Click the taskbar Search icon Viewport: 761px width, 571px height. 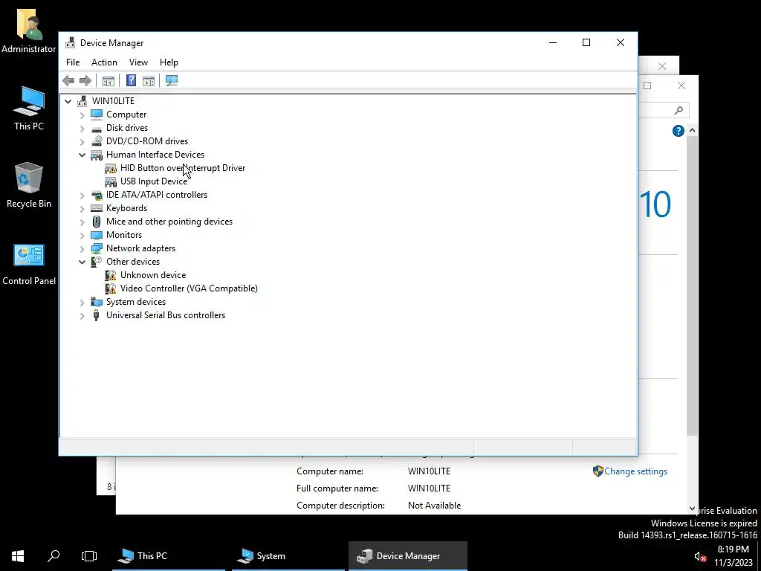point(54,556)
